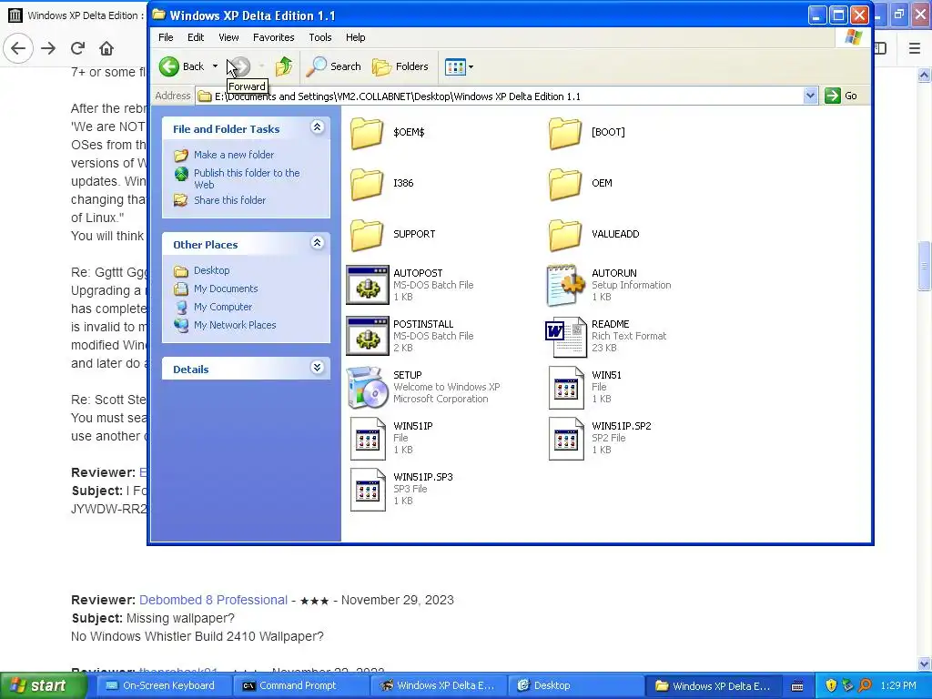The image size is (932, 699).
Task: Open the Search pane
Action: coord(334,66)
